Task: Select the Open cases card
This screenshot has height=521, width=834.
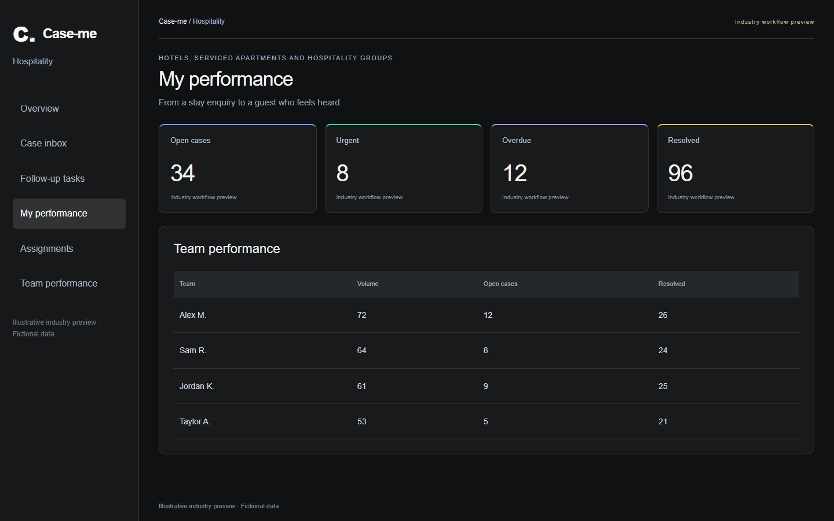Action: coord(237,168)
